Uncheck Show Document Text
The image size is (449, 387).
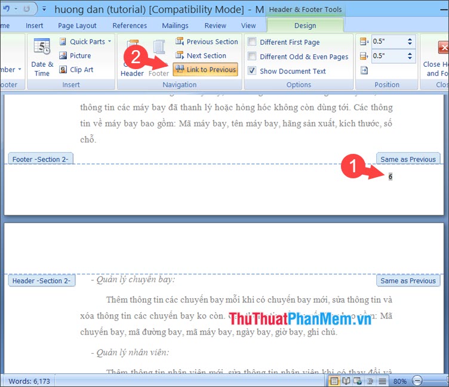(x=253, y=71)
